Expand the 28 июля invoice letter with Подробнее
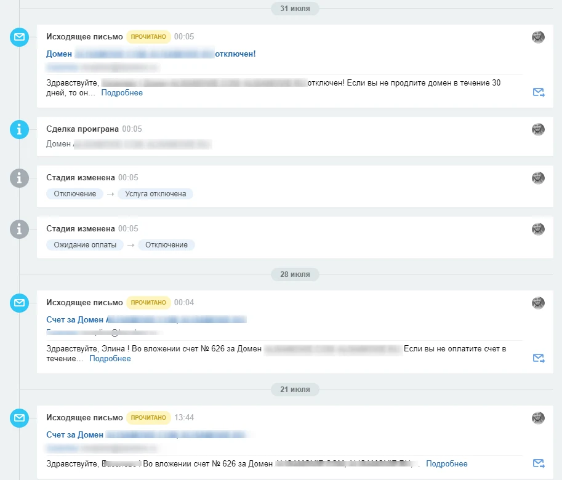Screen dimensions: 562x480 click(x=110, y=359)
